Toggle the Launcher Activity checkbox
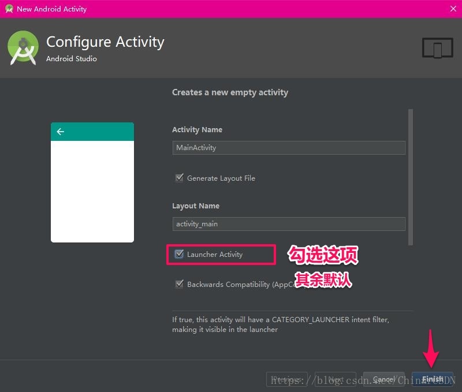Screen dimensions: 462x392 [x=179, y=254]
